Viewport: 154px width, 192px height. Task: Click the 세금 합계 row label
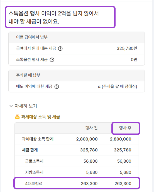point(30,150)
